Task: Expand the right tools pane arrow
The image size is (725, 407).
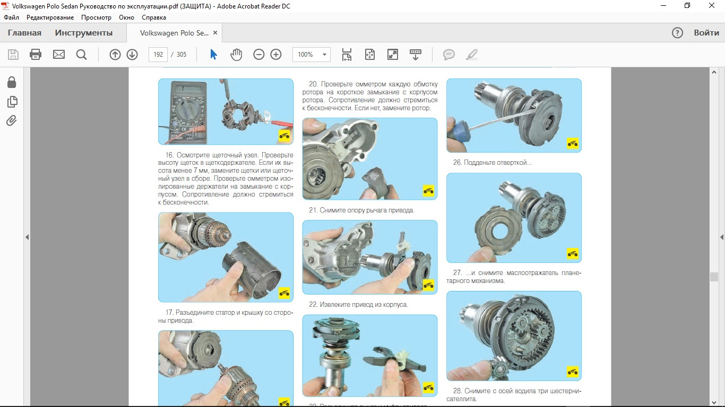Action: pos(722,237)
